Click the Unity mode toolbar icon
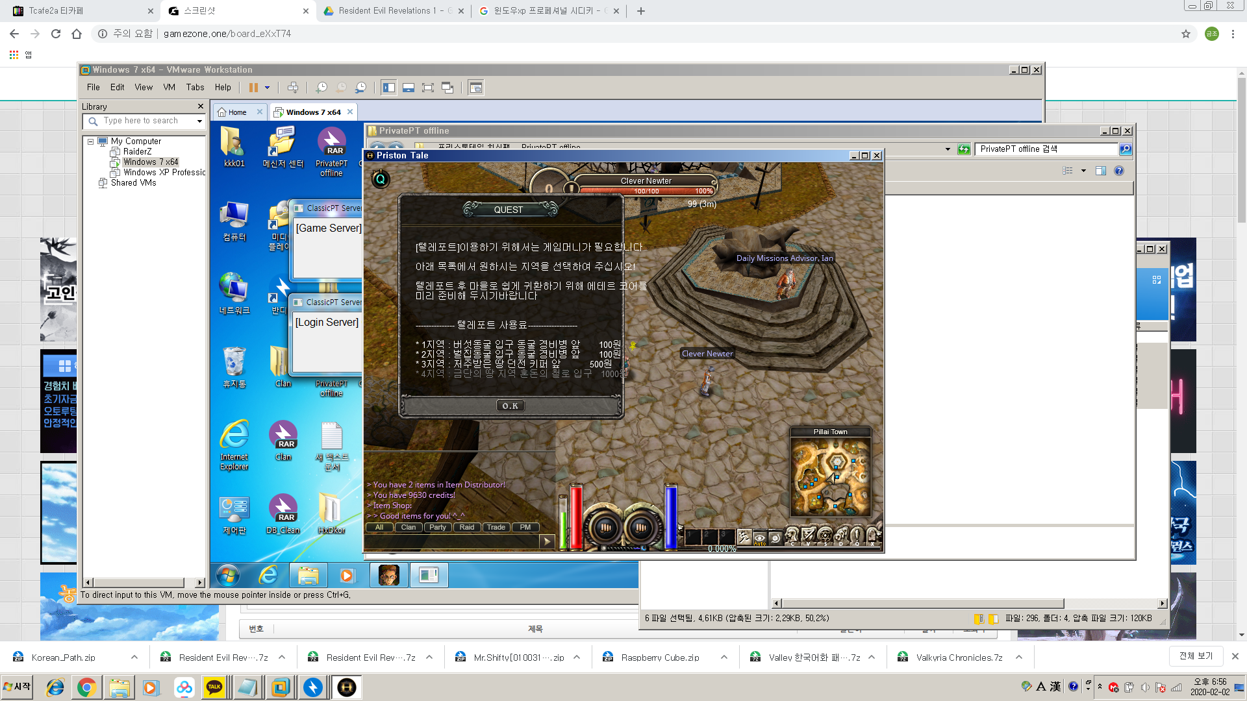 tap(447, 88)
